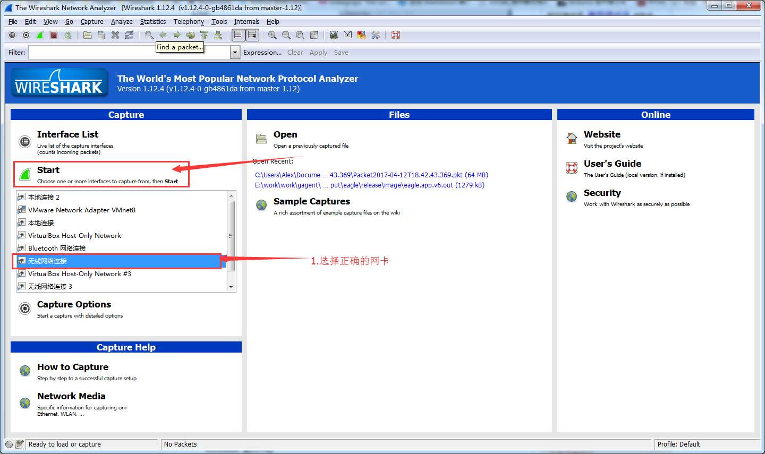Screen dimensions: 765x454
Task: Open coloring rules toolbar icon
Action: (362, 35)
